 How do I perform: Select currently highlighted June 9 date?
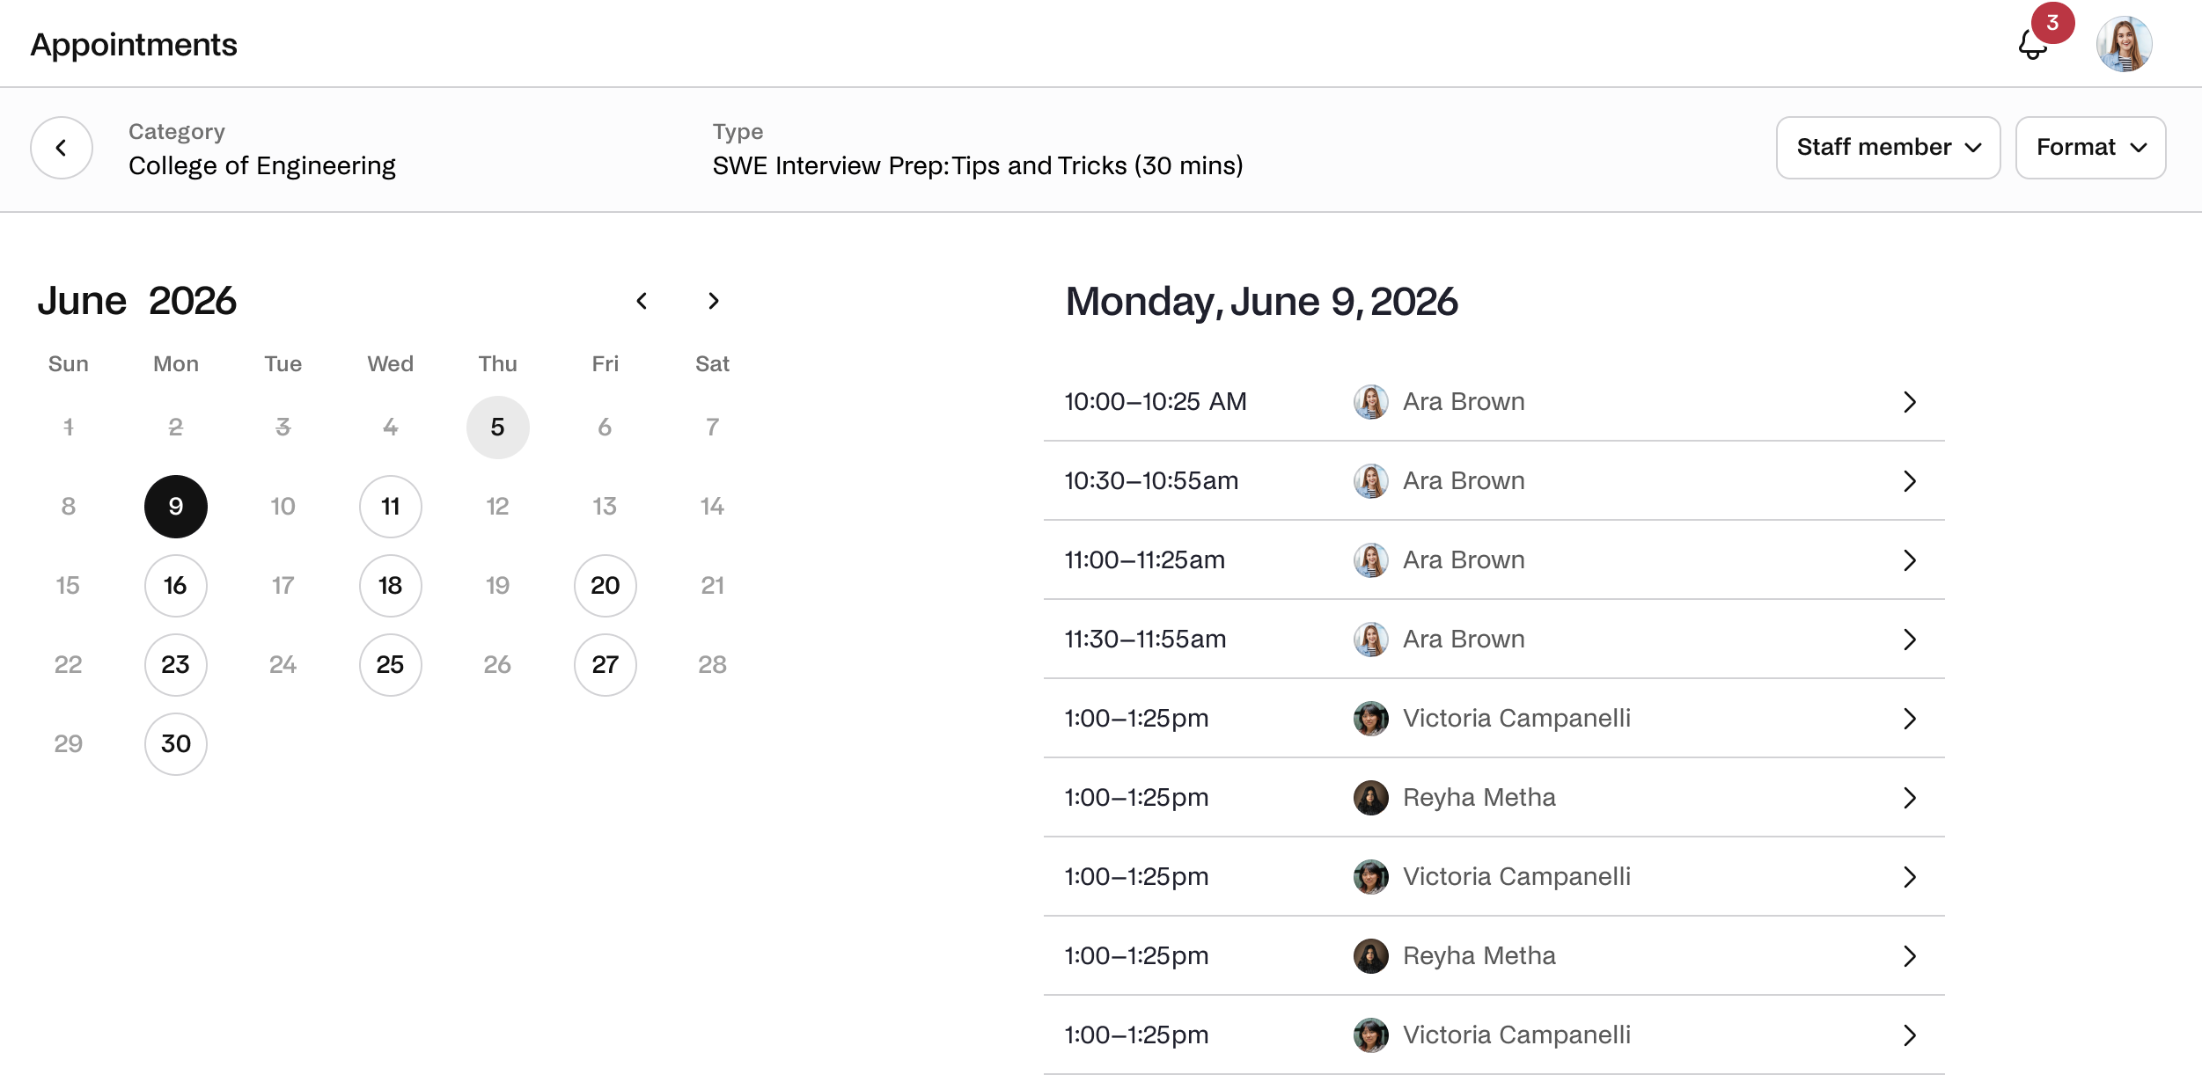(176, 507)
